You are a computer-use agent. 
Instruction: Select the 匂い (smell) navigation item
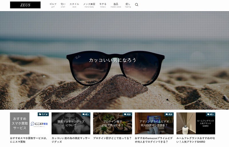[63, 5]
